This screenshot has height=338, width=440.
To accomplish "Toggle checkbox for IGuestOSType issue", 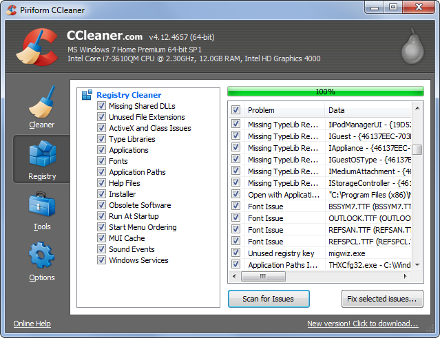I will pos(235,159).
